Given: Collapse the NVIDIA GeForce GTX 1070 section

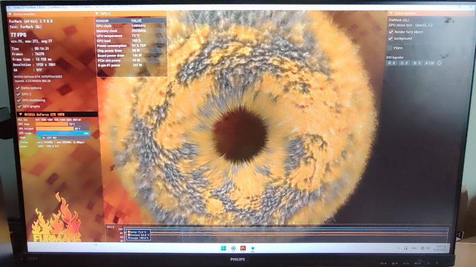Looking at the screenshot, I should click(x=20, y=114).
